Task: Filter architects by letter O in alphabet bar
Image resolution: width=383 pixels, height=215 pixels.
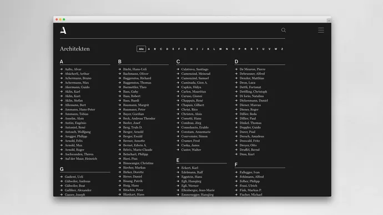Action: coord(233,49)
